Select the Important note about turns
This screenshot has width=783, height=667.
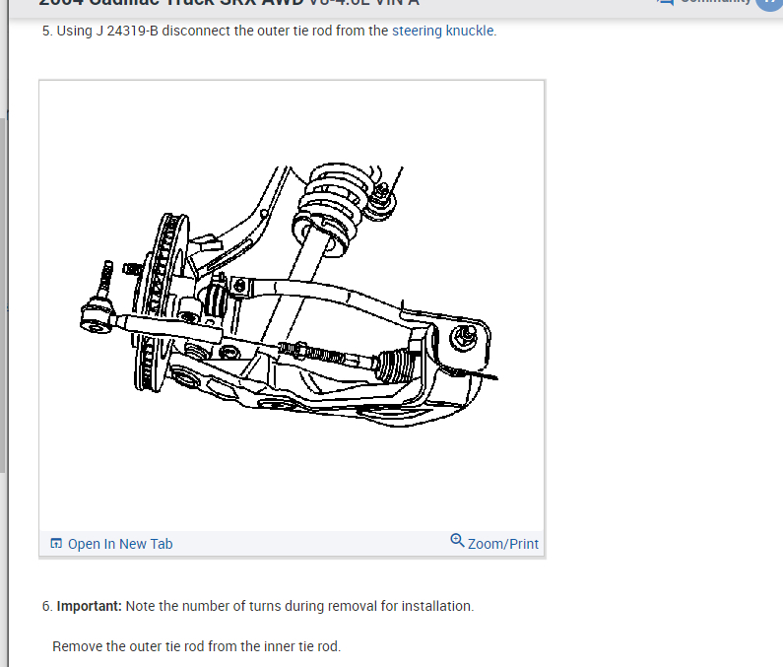[258, 606]
